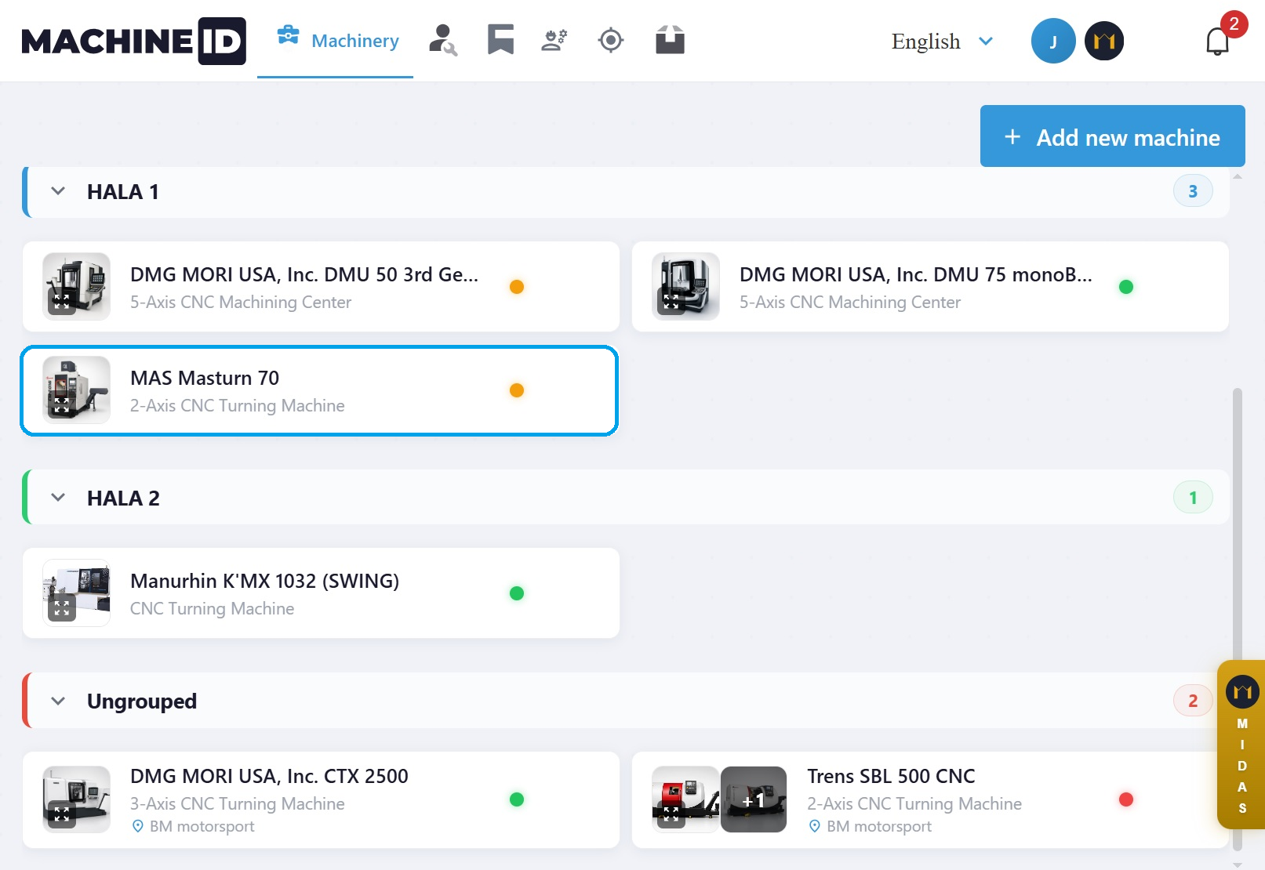Click orange status dot of Masturn 70
The width and height of the screenshot is (1265, 870).
click(517, 390)
